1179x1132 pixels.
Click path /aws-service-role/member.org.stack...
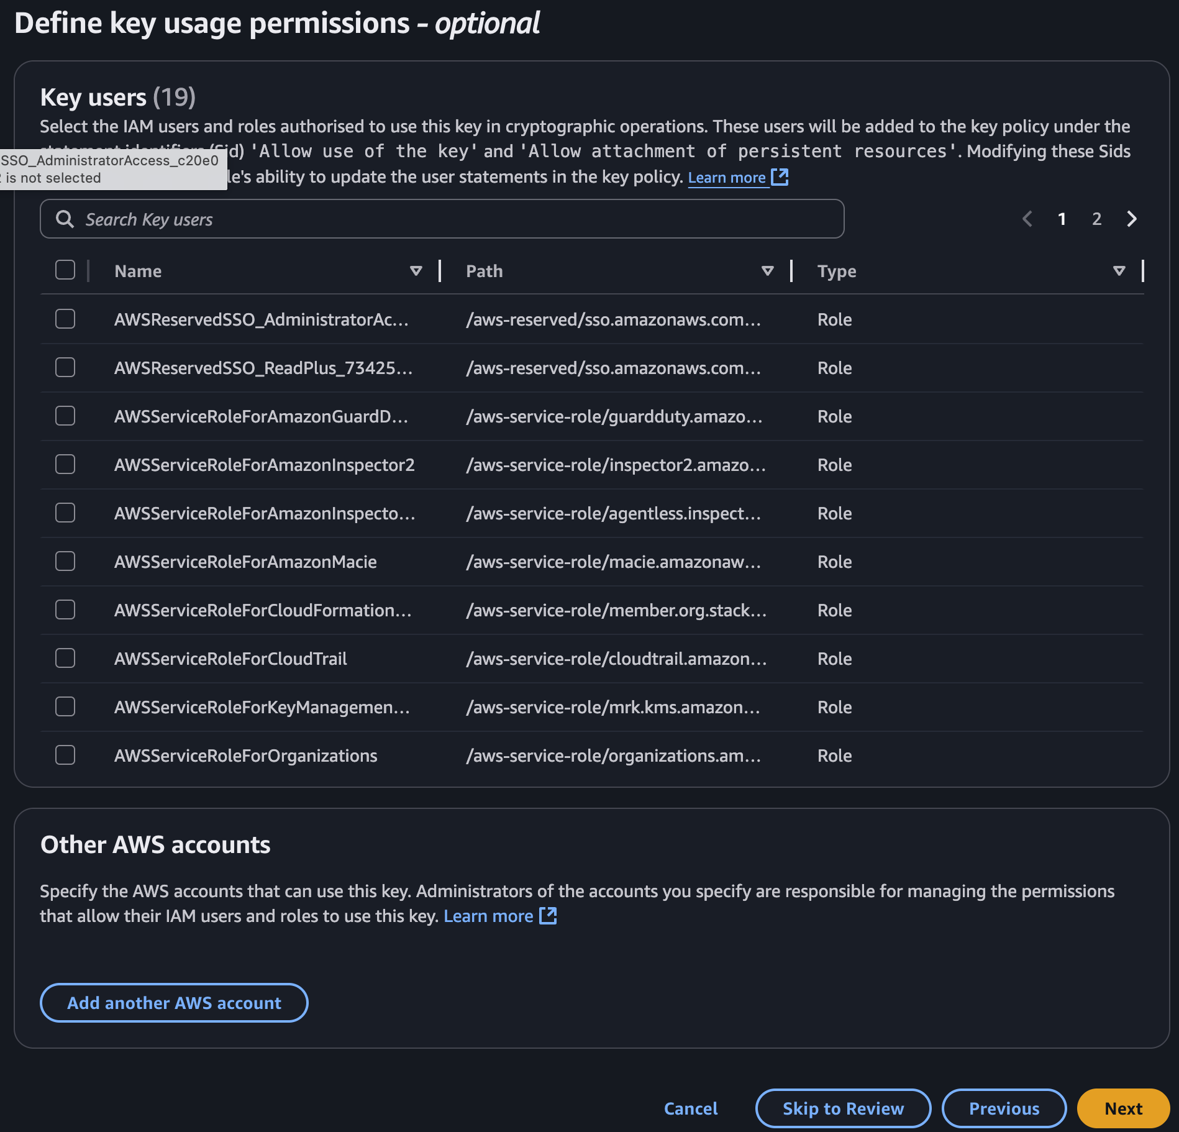[x=616, y=610]
